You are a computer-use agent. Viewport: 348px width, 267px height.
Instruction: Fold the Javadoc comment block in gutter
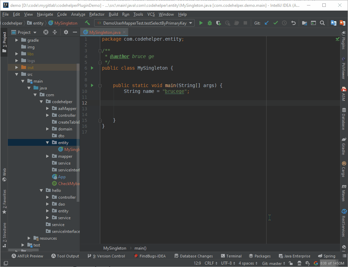pyautogui.click(x=100, y=51)
